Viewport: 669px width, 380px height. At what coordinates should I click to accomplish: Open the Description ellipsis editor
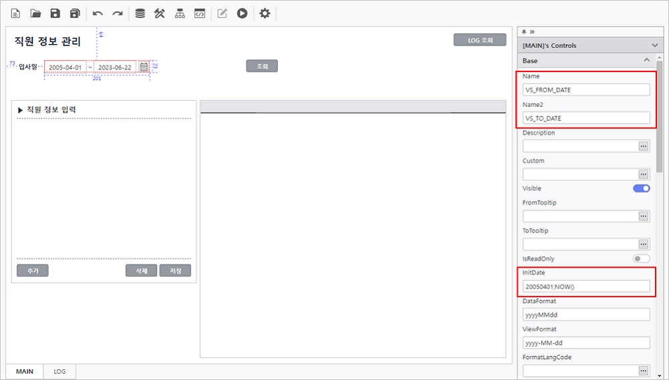coord(643,146)
